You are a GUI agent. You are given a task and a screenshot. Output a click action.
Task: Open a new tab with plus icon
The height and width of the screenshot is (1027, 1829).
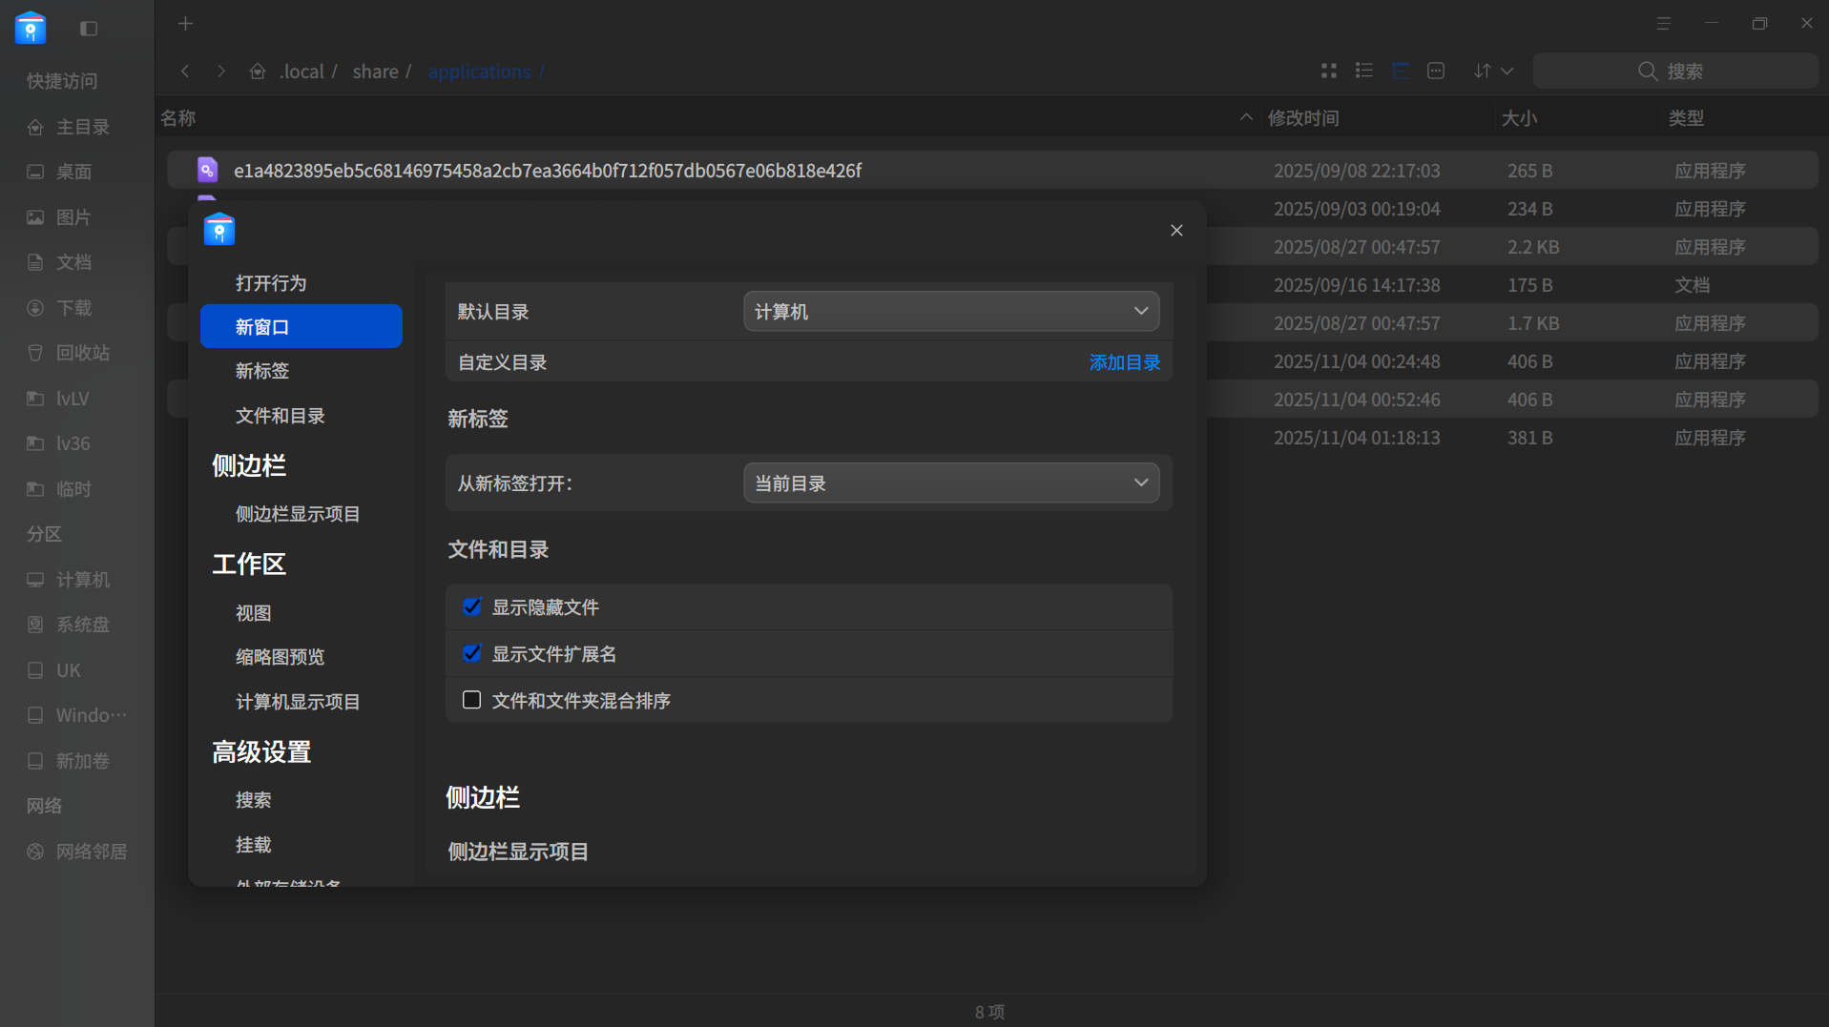point(185,24)
